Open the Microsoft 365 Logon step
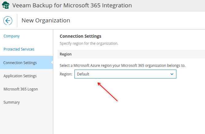 pos(21,89)
